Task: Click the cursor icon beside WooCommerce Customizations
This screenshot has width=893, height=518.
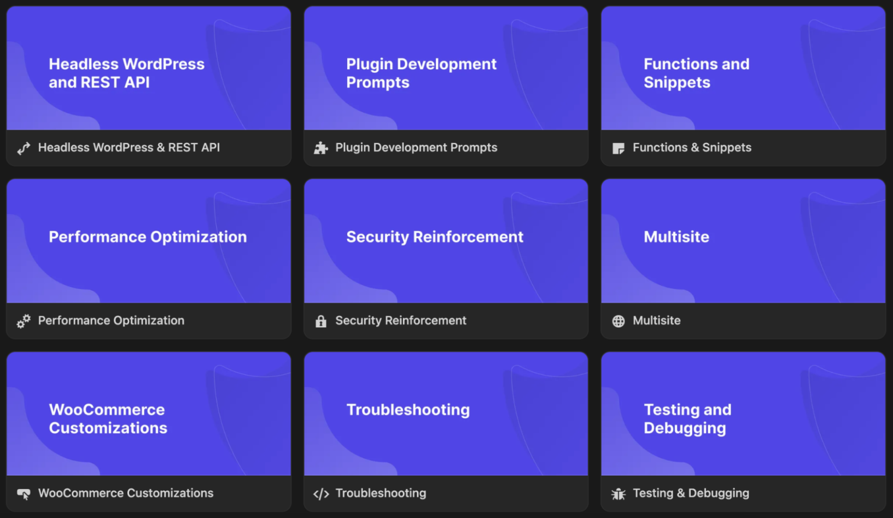Action: [23, 494]
